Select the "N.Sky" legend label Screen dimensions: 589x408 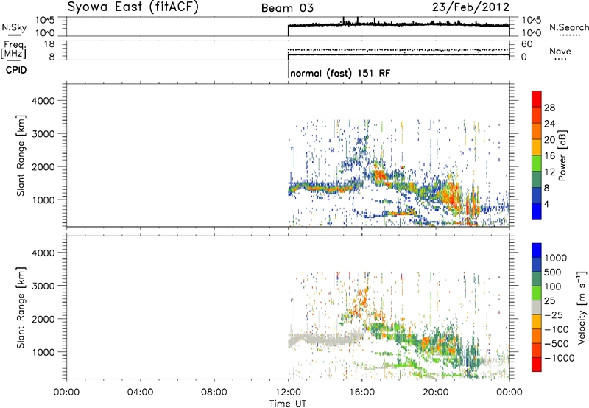point(14,27)
